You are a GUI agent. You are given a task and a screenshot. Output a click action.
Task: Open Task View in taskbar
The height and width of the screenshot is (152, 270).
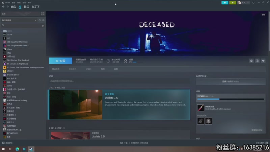pos(10,149)
